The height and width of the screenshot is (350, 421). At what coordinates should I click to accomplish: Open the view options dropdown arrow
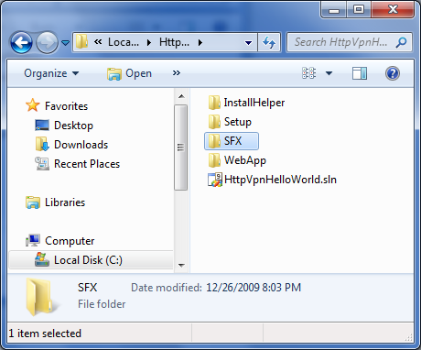click(x=329, y=73)
